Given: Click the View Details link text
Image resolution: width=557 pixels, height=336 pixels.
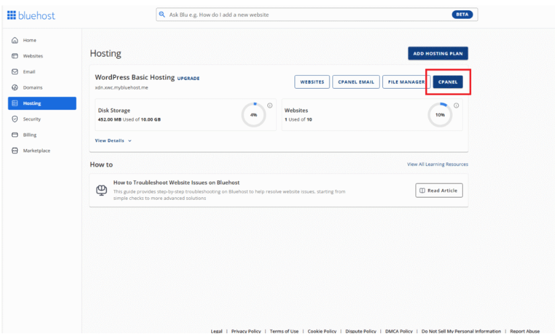Looking at the screenshot, I should coord(110,140).
